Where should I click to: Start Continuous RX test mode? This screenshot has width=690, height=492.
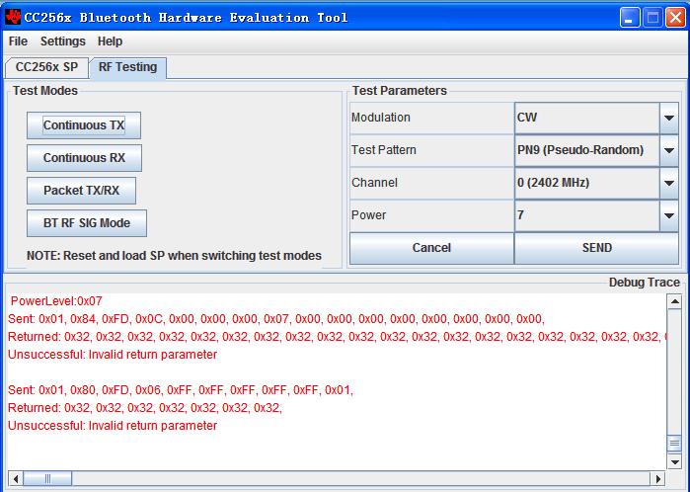point(84,158)
